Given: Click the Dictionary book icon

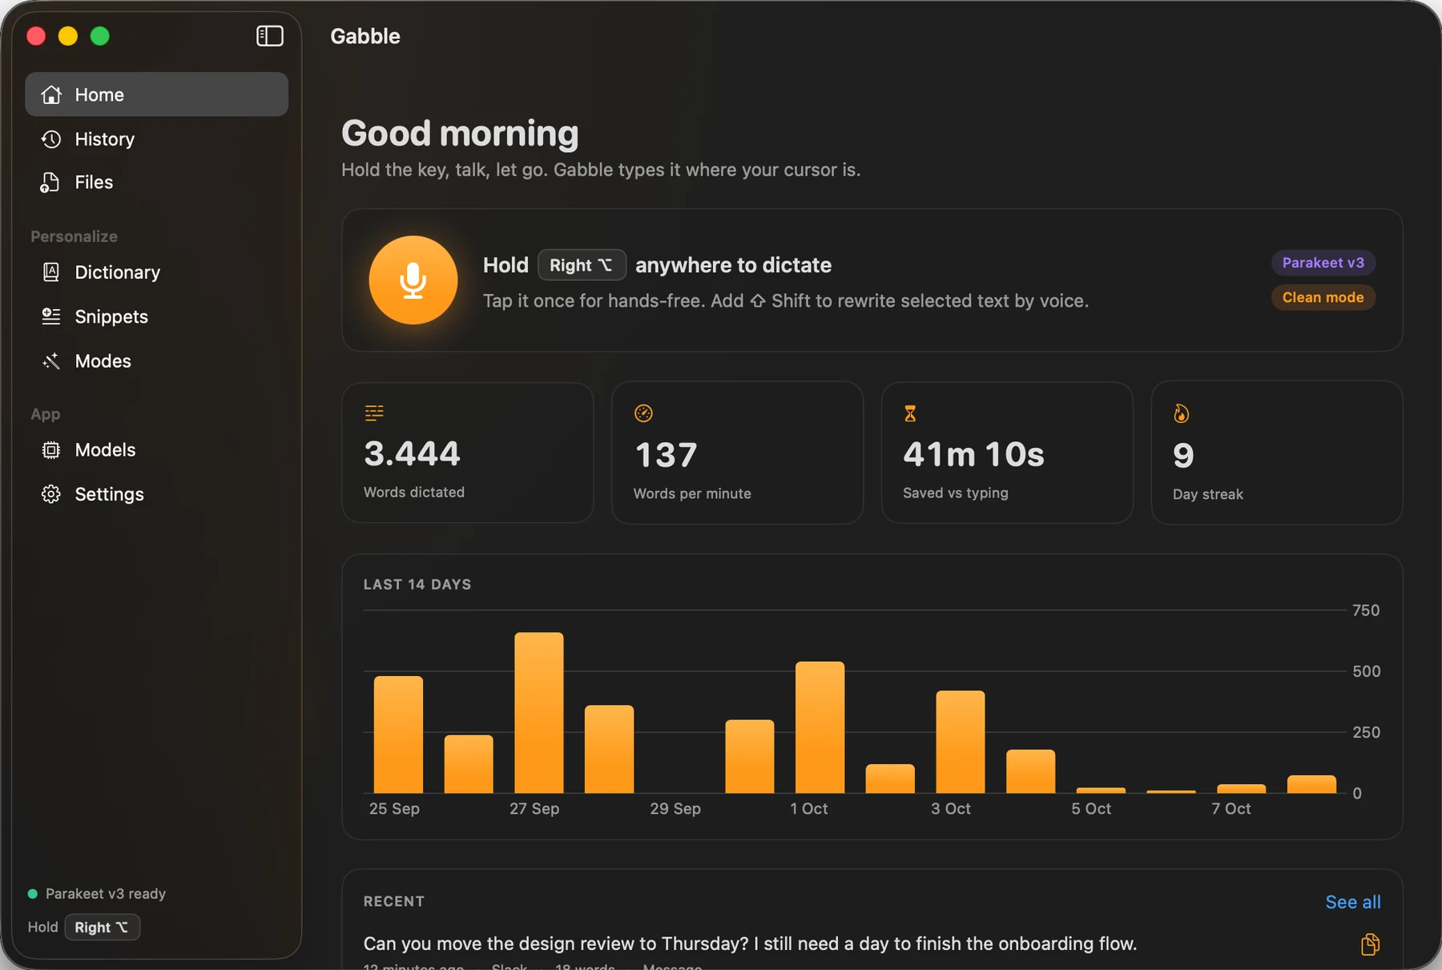Looking at the screenshot, I should (51, 272).
